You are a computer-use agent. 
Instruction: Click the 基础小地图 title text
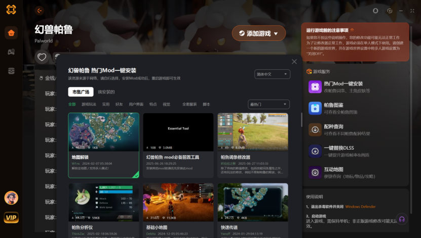coord(157,227)
